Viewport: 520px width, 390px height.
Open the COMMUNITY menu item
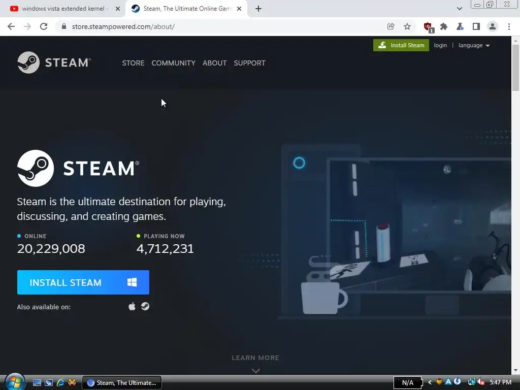tap(174, 63)
